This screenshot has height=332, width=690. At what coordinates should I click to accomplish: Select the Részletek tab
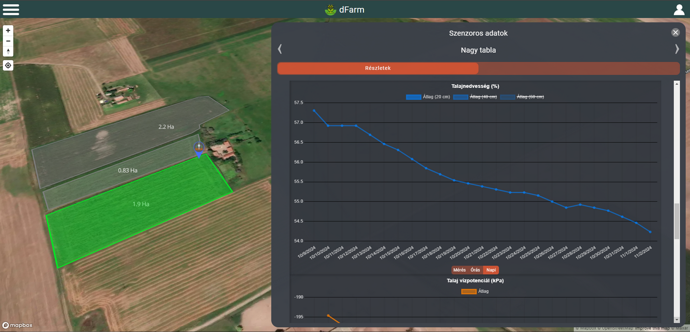click(x=378, y=68)
